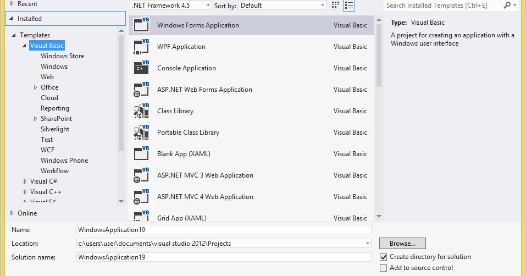Collapse the Templates tree node

point(14,35)
